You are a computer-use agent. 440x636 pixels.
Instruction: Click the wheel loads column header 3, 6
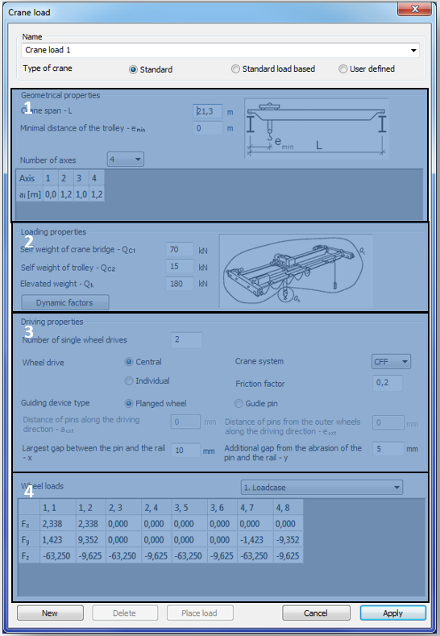(222, 507)
